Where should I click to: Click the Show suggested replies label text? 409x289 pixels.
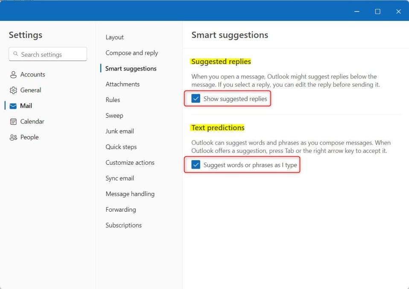click(x=235, y=99)
